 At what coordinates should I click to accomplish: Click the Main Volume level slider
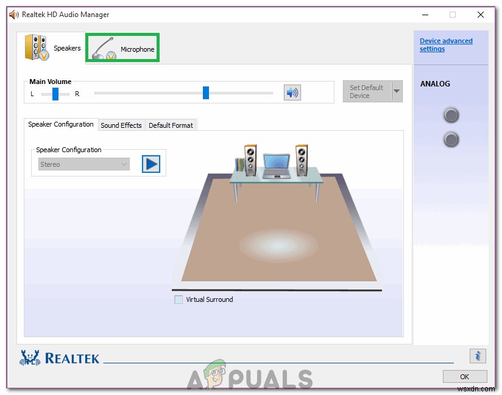point(206,93)
